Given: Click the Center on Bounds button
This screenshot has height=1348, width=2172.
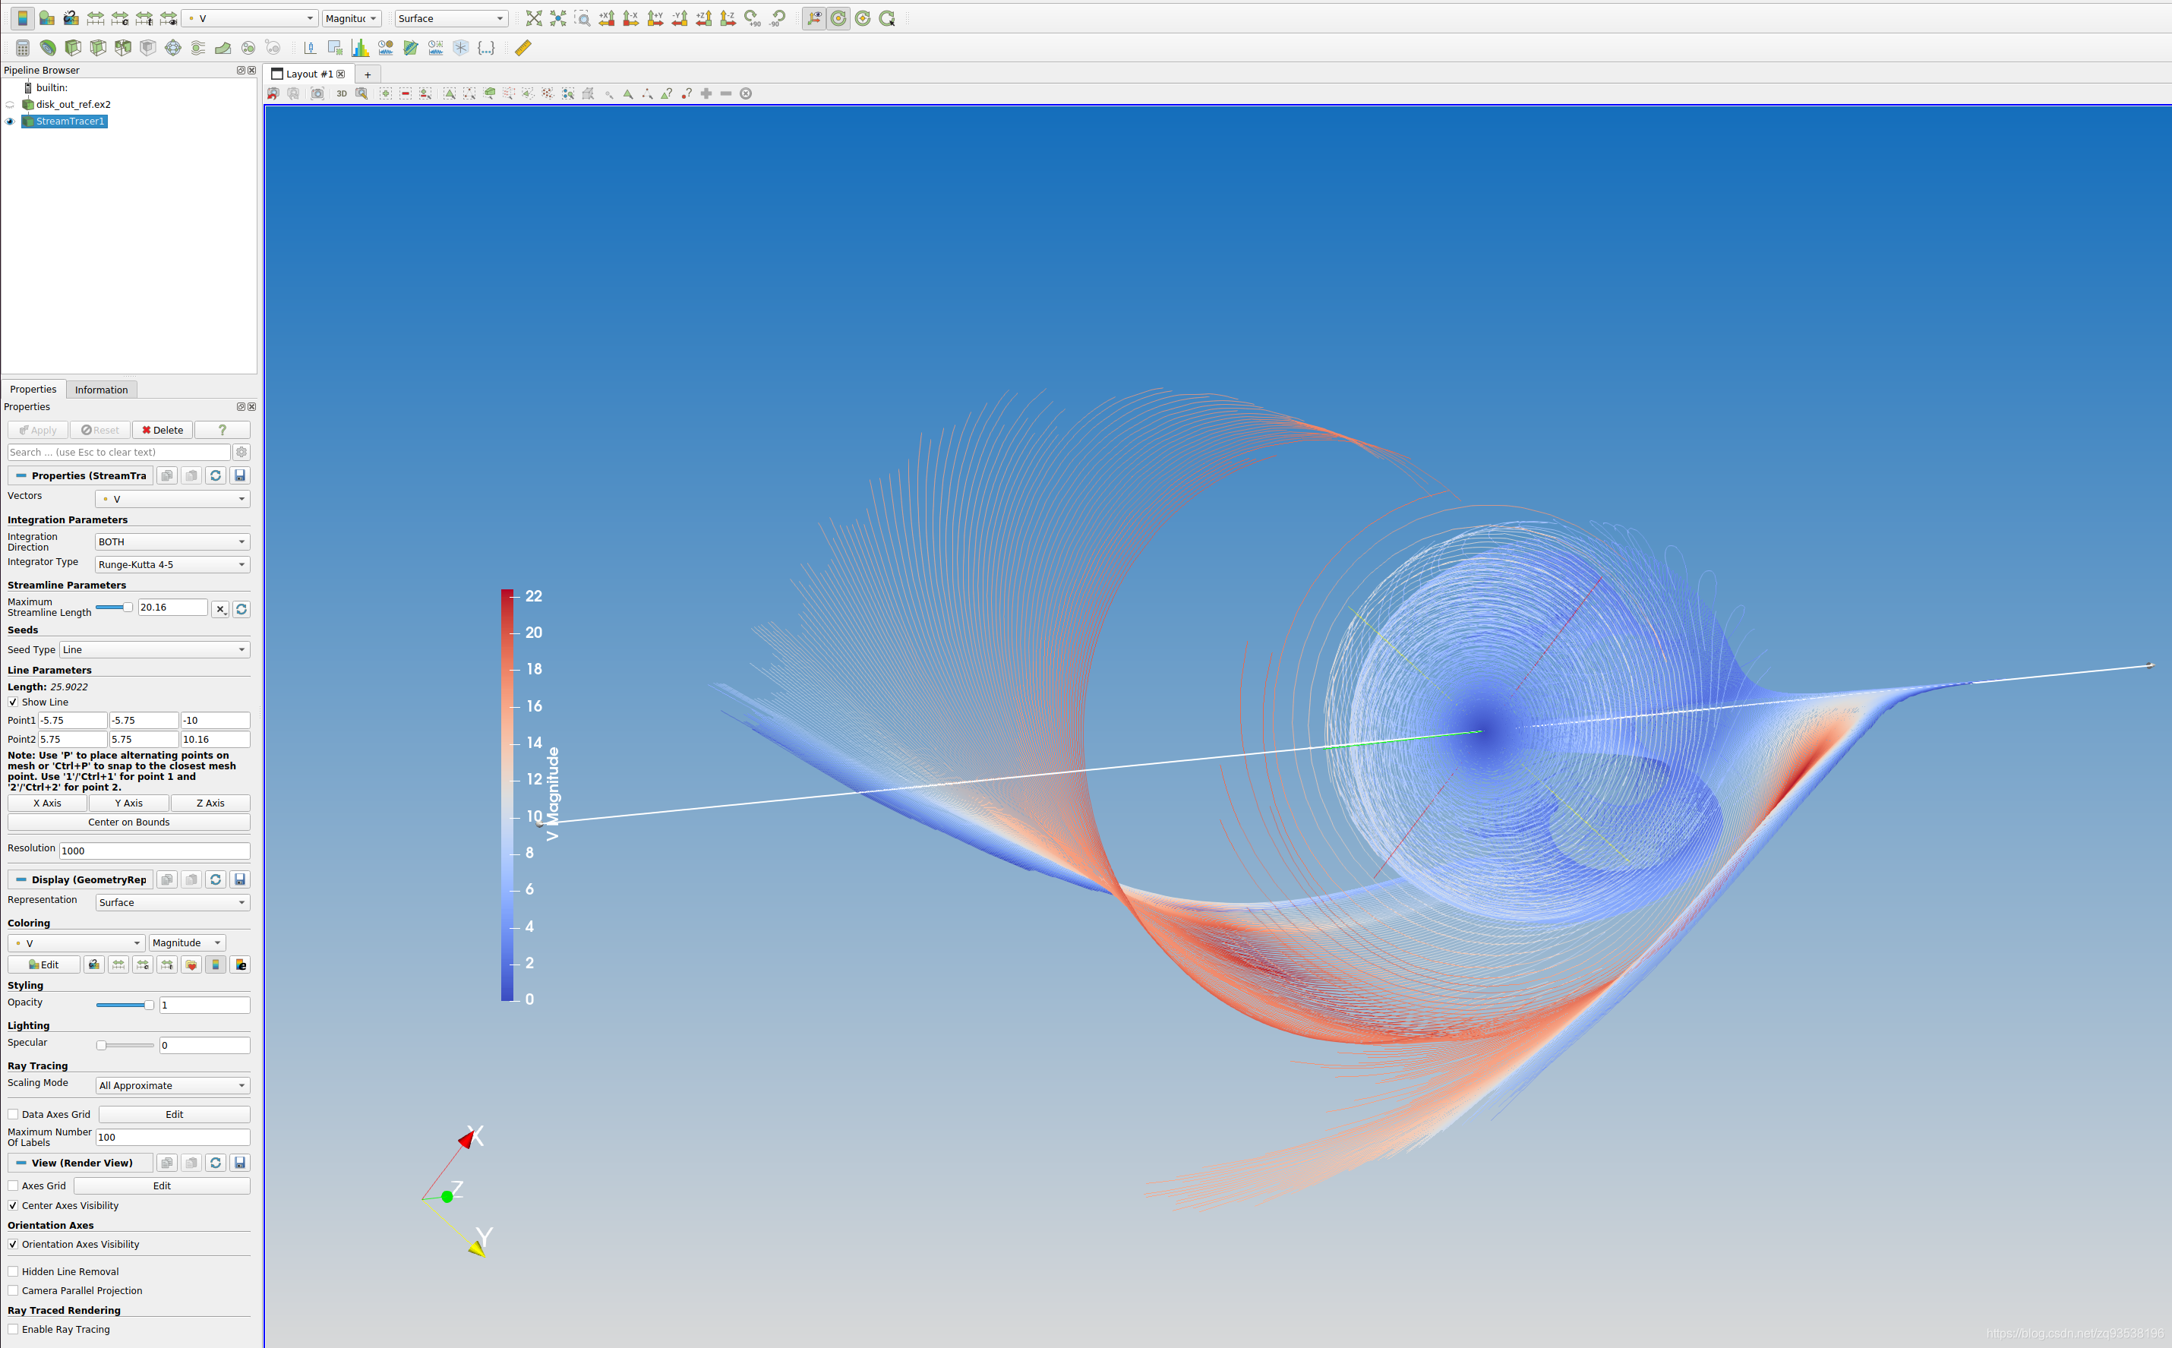Looking at the screenshot, I should (x=128, y=821).
